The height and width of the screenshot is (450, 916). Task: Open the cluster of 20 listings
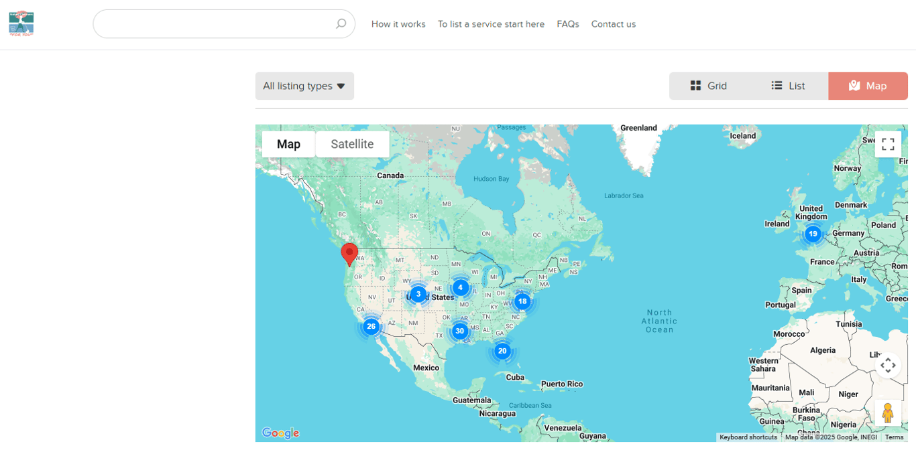point(502,351)
